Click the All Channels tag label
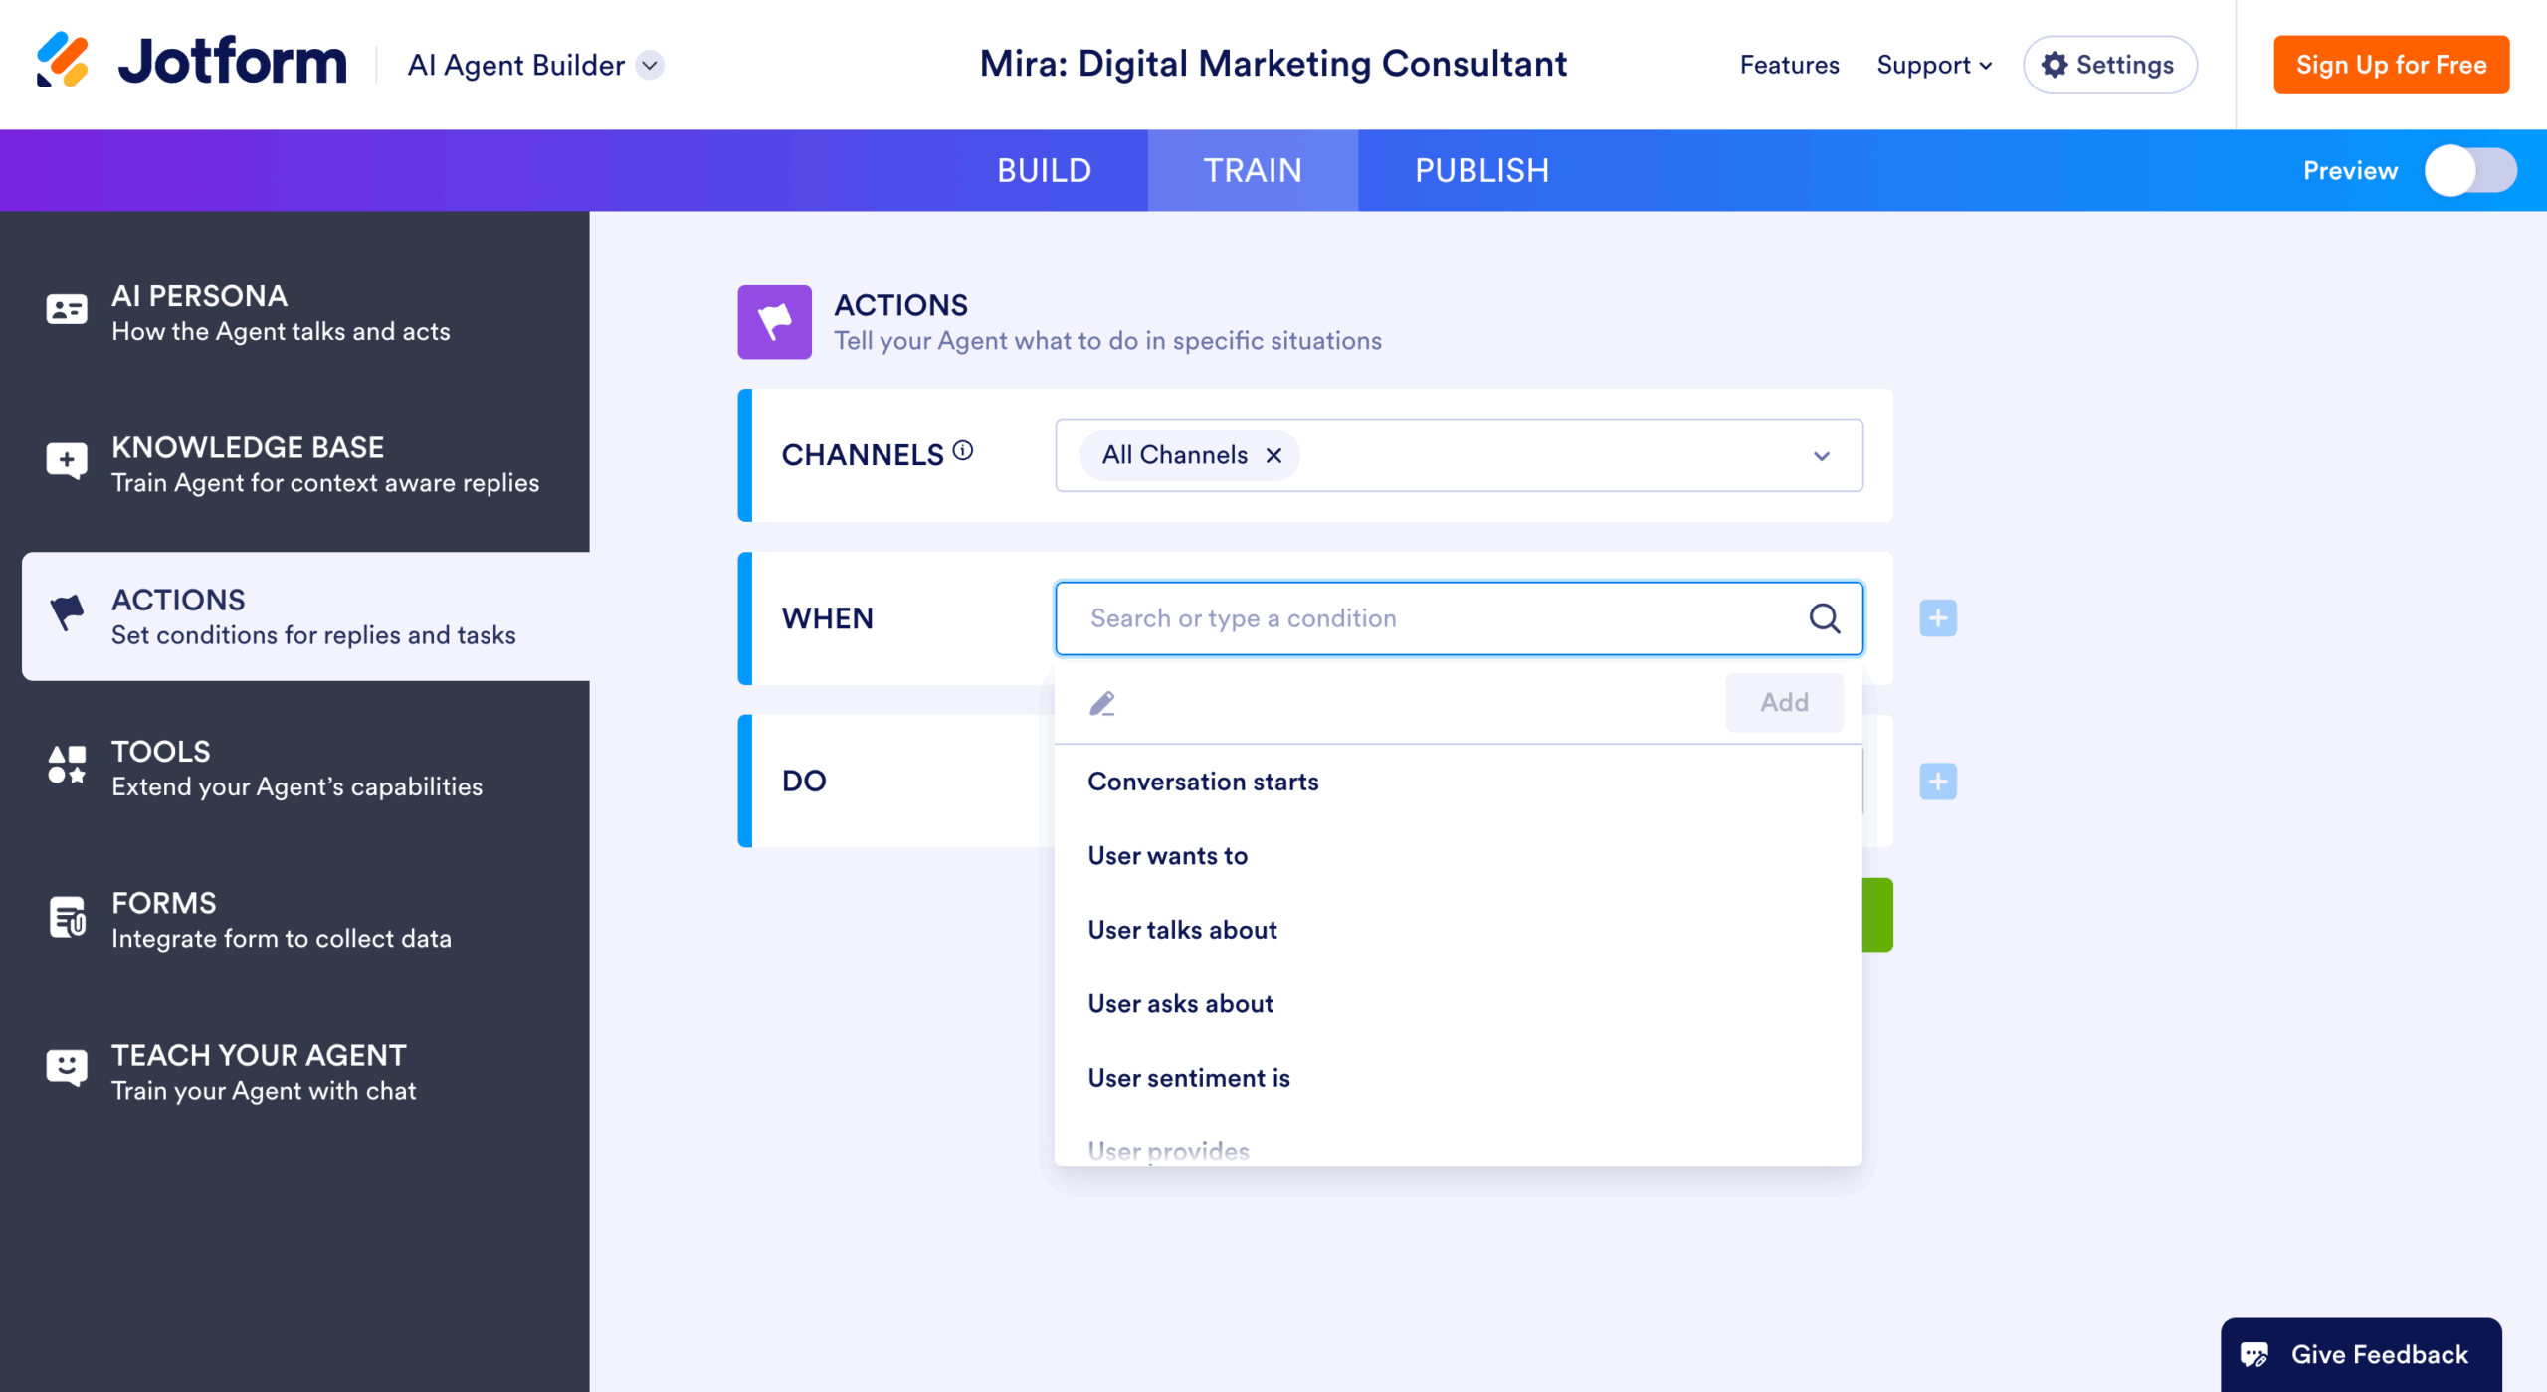The height and width of the screenshot is (1392, 2547). click(x=1174, y=455)
